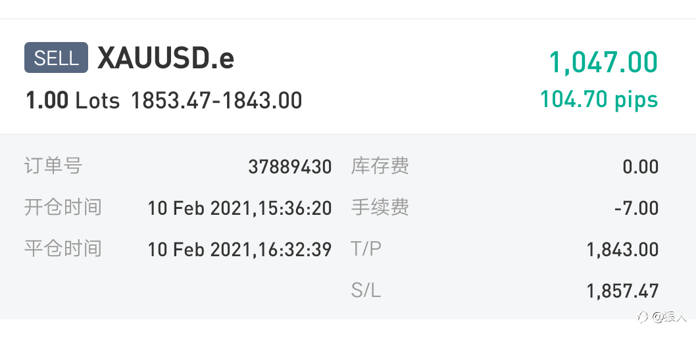
Task: Select the take-profit value 1,843.00
Action: pyautogui.click(x=623, y=250)
